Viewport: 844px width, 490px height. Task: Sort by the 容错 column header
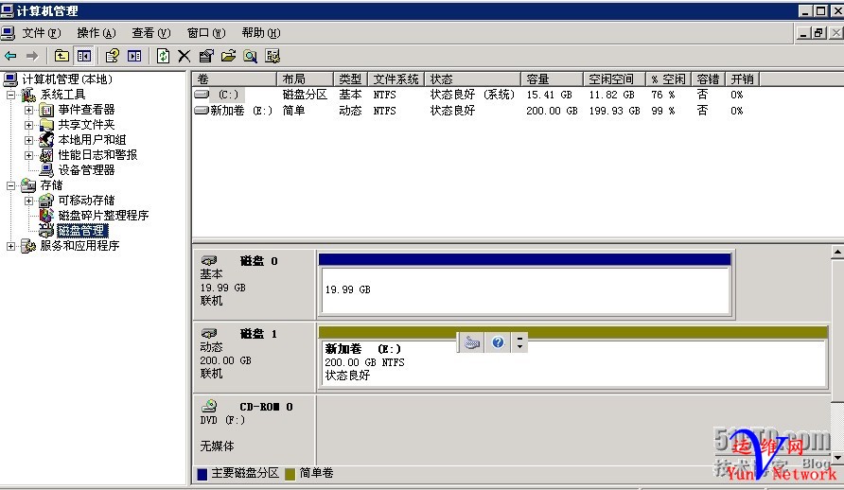[709, 79]
